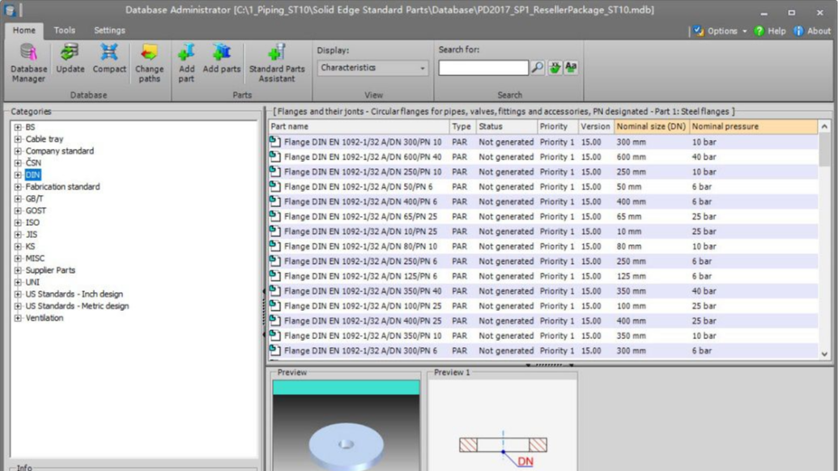Sort by Version column header
This screenshot has width=838, height=471.
(596, 126)
